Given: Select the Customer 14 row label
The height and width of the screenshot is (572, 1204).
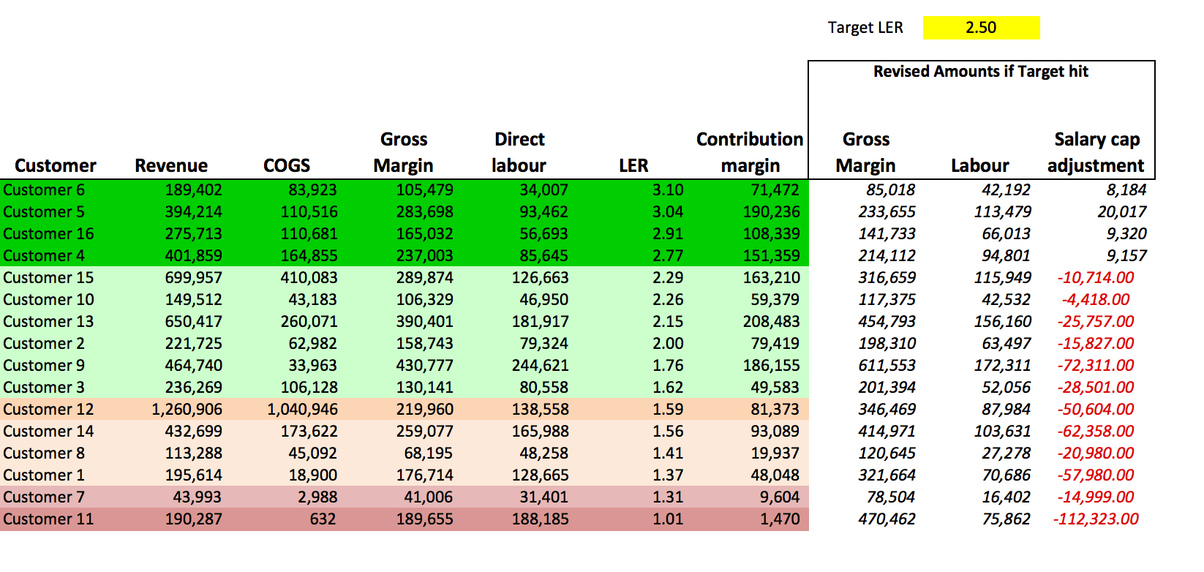Looking at the screenshot, I should [48, 432].
